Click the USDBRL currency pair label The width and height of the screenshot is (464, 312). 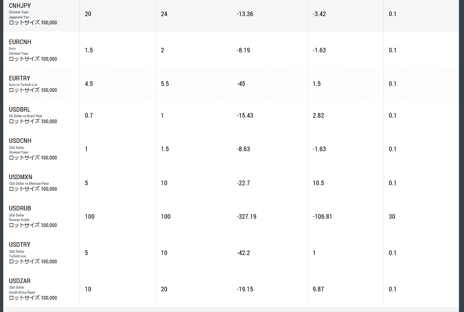click(20, 109)
